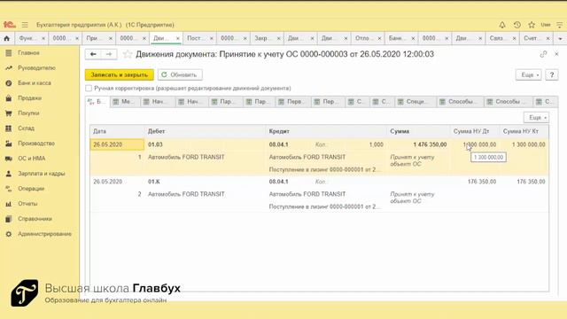567x319 pixels.
Task: Select quantity value 1,000 cell
Action: (376, 144)
